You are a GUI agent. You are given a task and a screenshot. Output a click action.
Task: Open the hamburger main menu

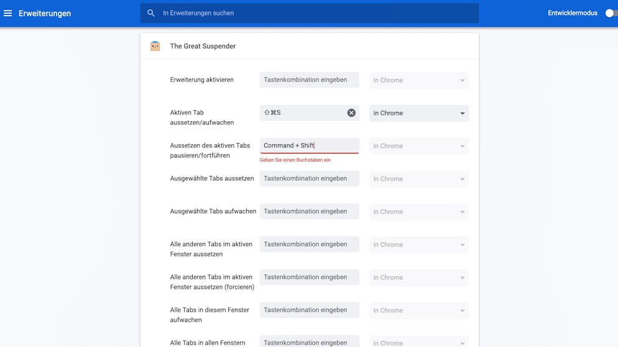[7, 13]
